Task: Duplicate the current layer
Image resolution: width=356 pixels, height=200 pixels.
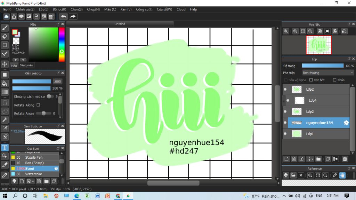Action: pos(327,159)
